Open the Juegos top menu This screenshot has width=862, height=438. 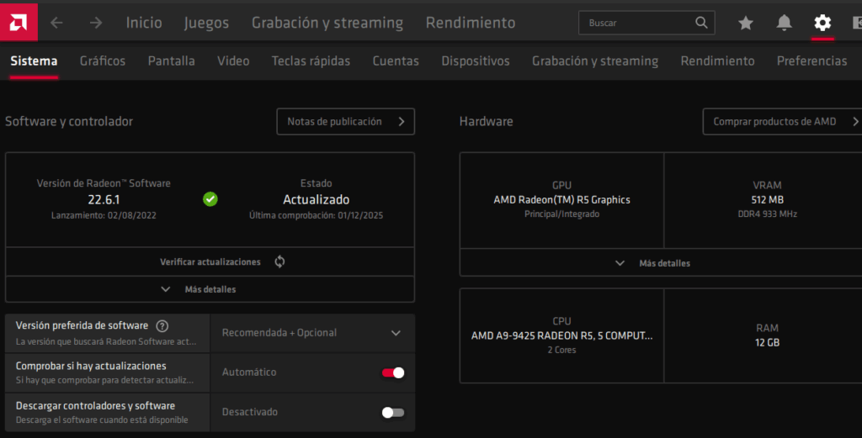pyautogui.click(x=206, y=23)
